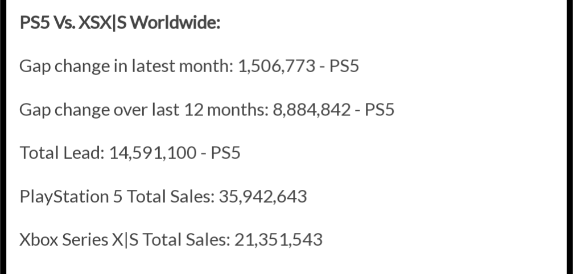The image size is (573, 274).
Task: Click "PS5" ending the Total Lead line
Action: pyautogui.click(x=225, y=153)
